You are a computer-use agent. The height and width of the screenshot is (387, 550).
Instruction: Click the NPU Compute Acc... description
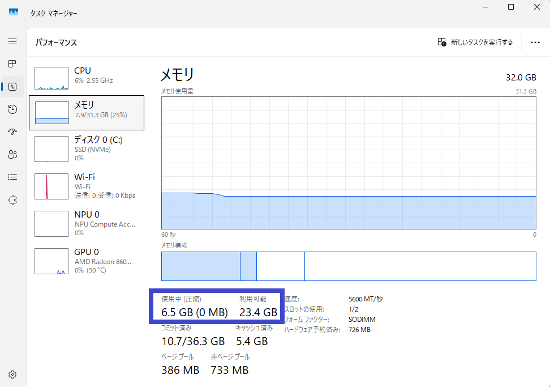coord(105,224)
